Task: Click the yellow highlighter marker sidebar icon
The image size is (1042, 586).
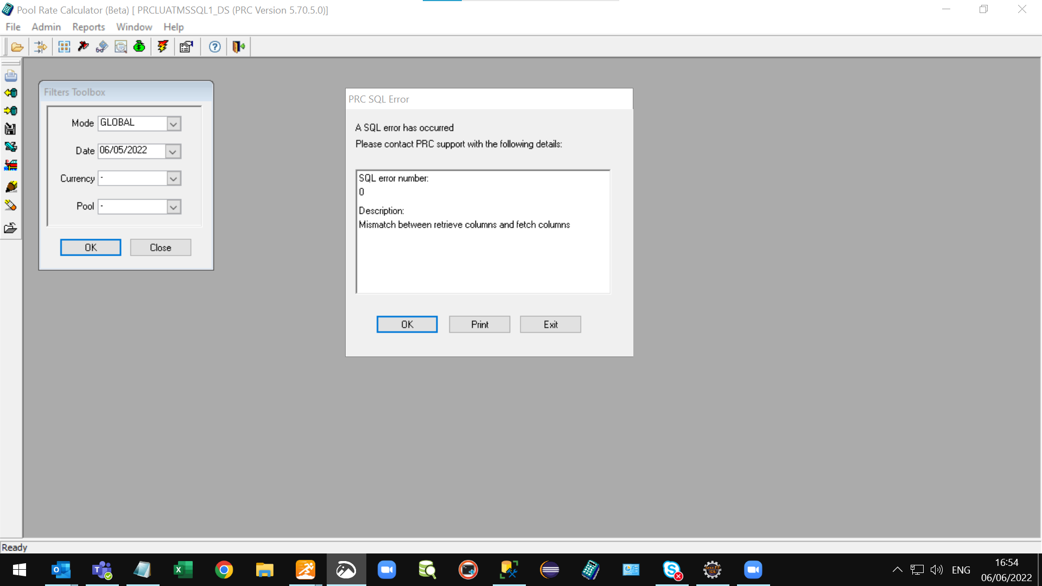Action: (x=10, y=187)
